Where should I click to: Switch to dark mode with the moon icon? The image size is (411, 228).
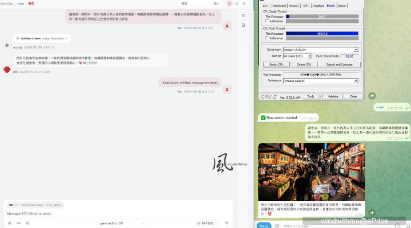click(x=244, y=3)
